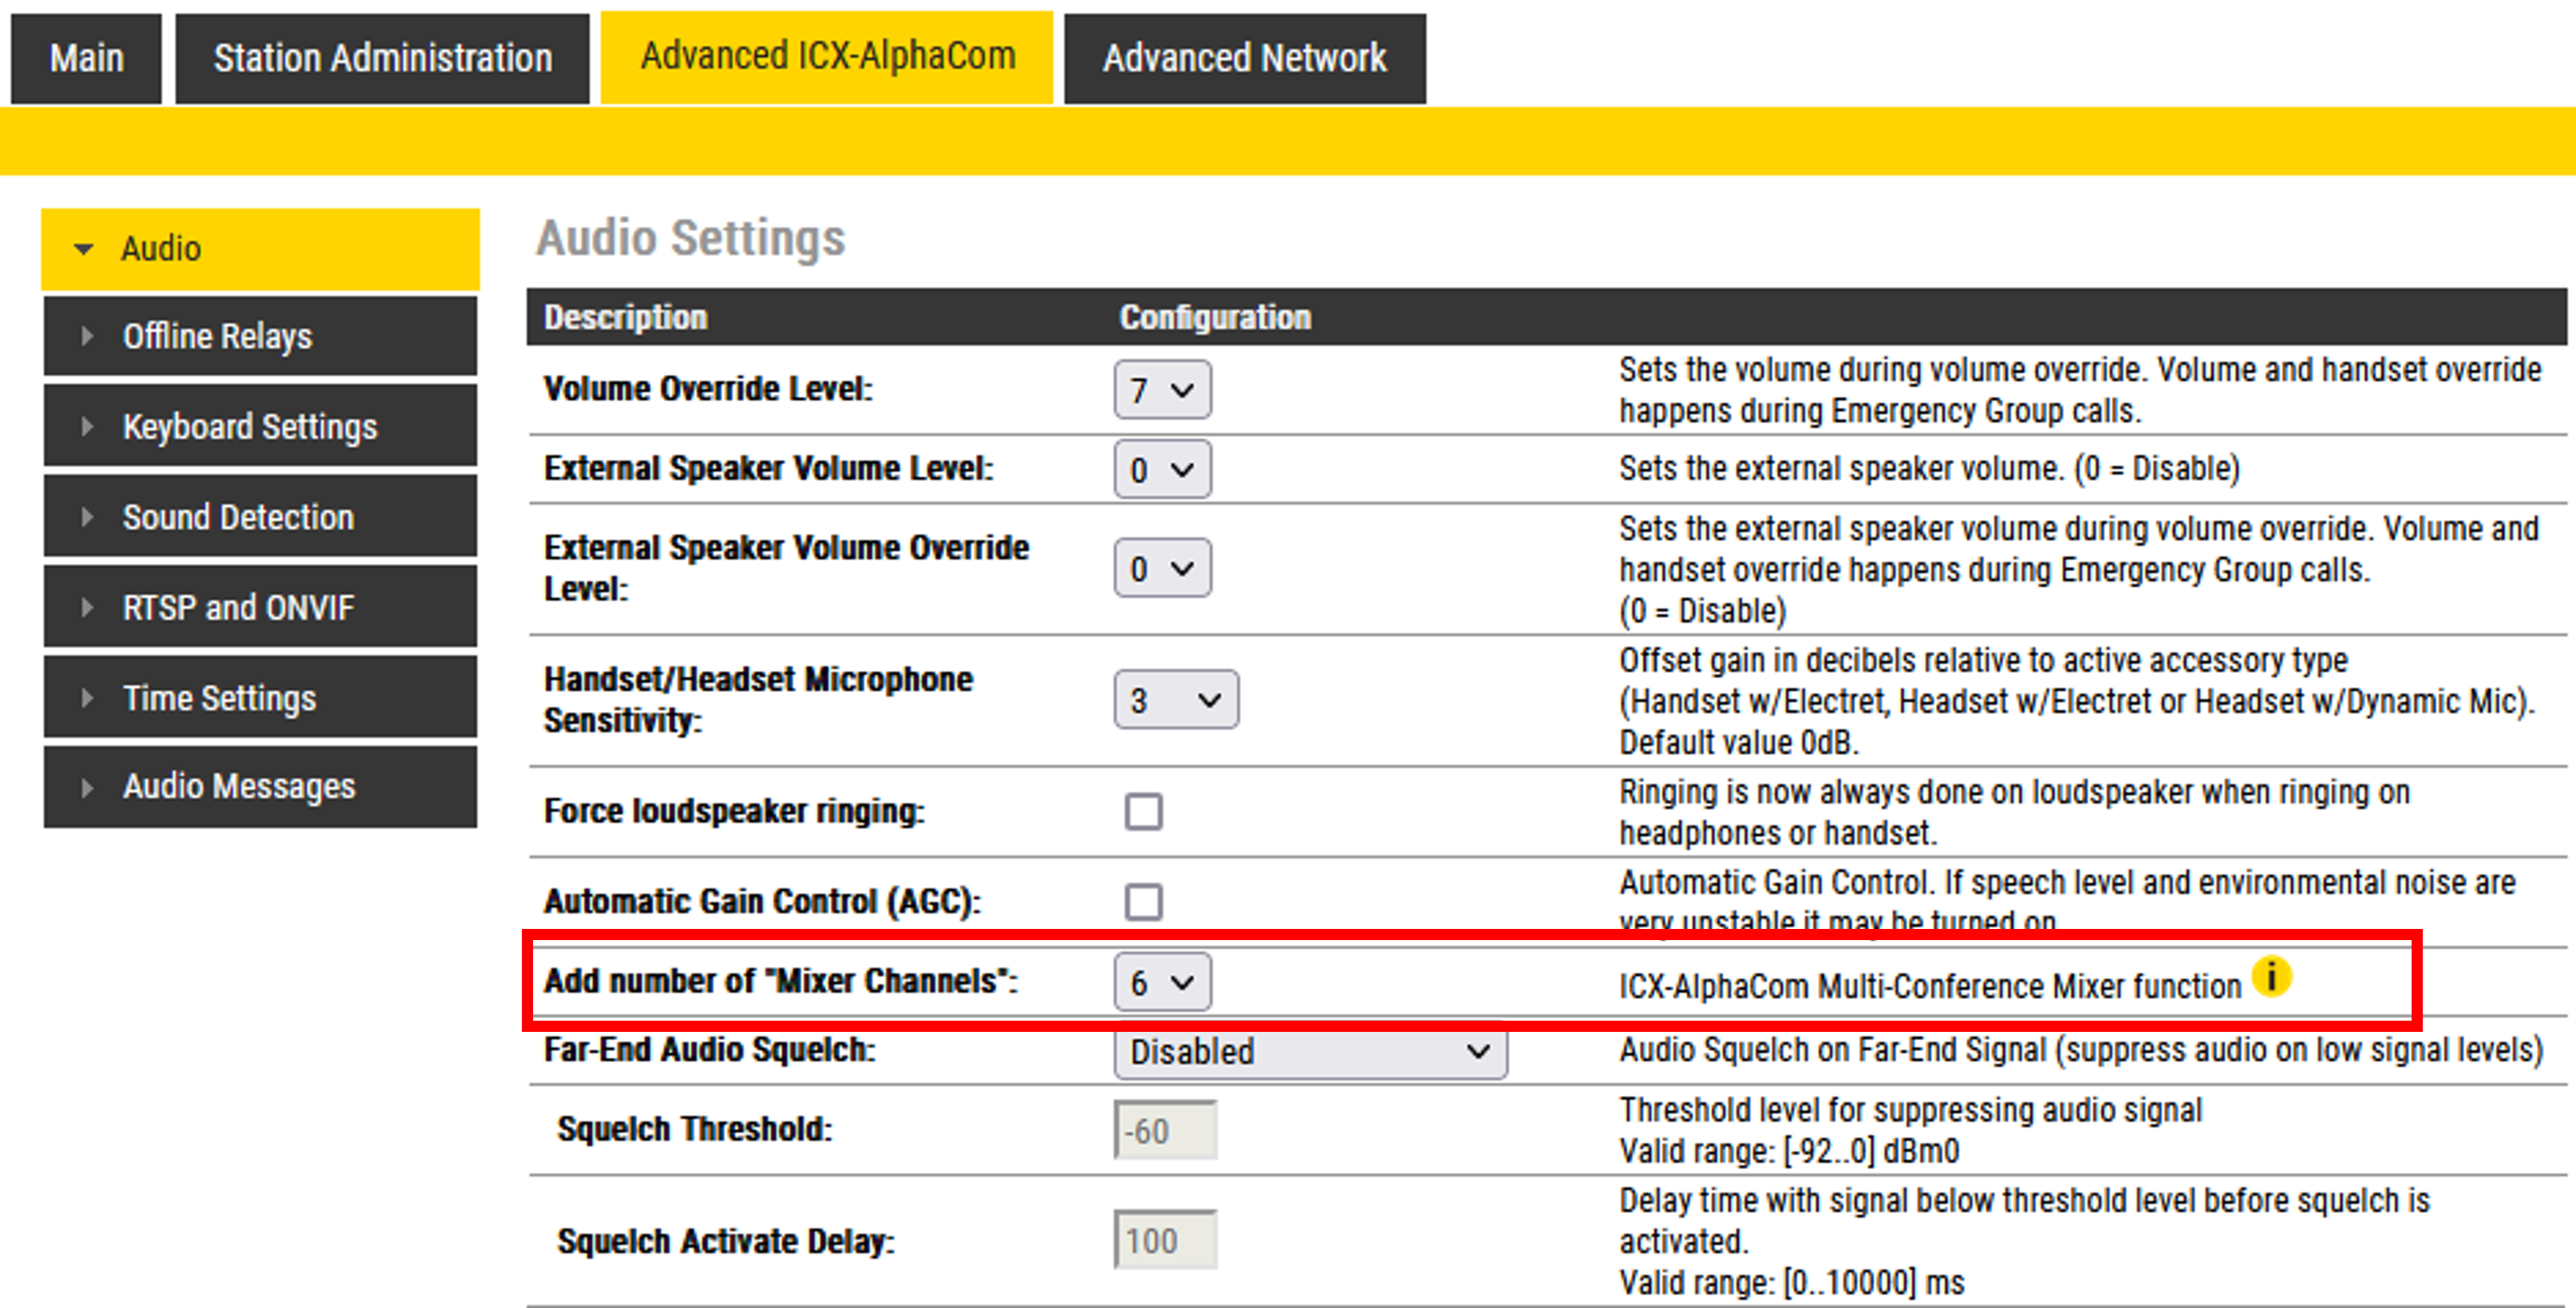
Task: Expand the Offline Relays arrow icon
Action: pos(87,336)
